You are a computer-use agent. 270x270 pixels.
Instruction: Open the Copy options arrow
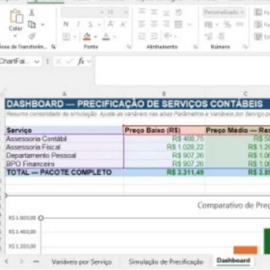43,25
